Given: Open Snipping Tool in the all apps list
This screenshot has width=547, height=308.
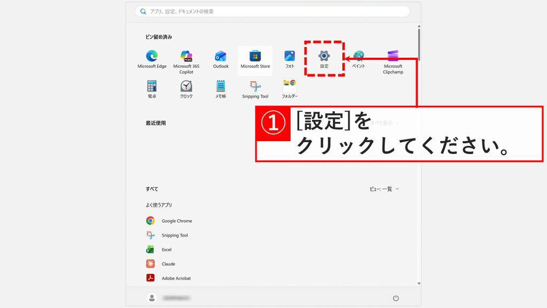Looking at the screenshot, I should 167,235.
